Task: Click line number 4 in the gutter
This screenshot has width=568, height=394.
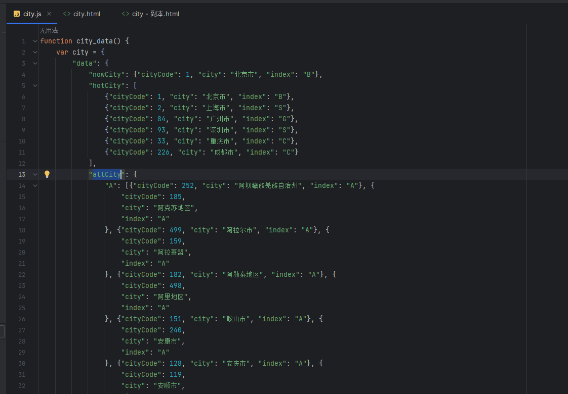Action: pyautogui.click(x=24, y=74)
